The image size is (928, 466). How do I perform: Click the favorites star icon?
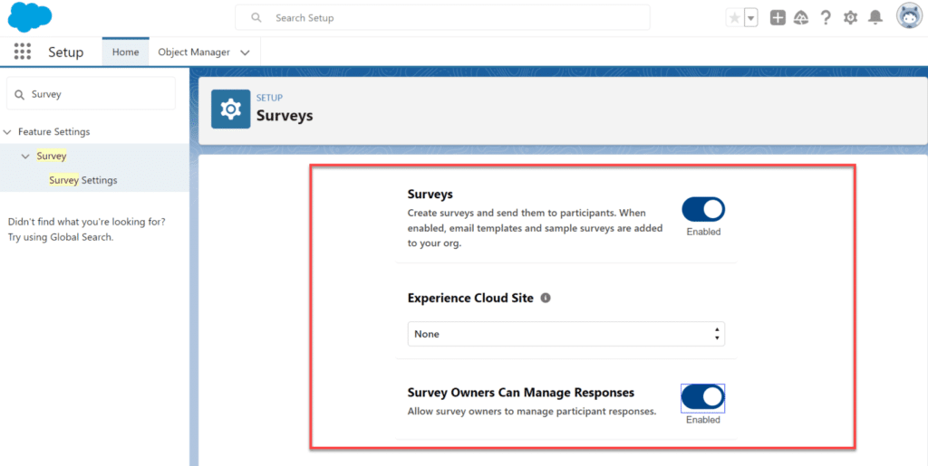coord(734,18)
